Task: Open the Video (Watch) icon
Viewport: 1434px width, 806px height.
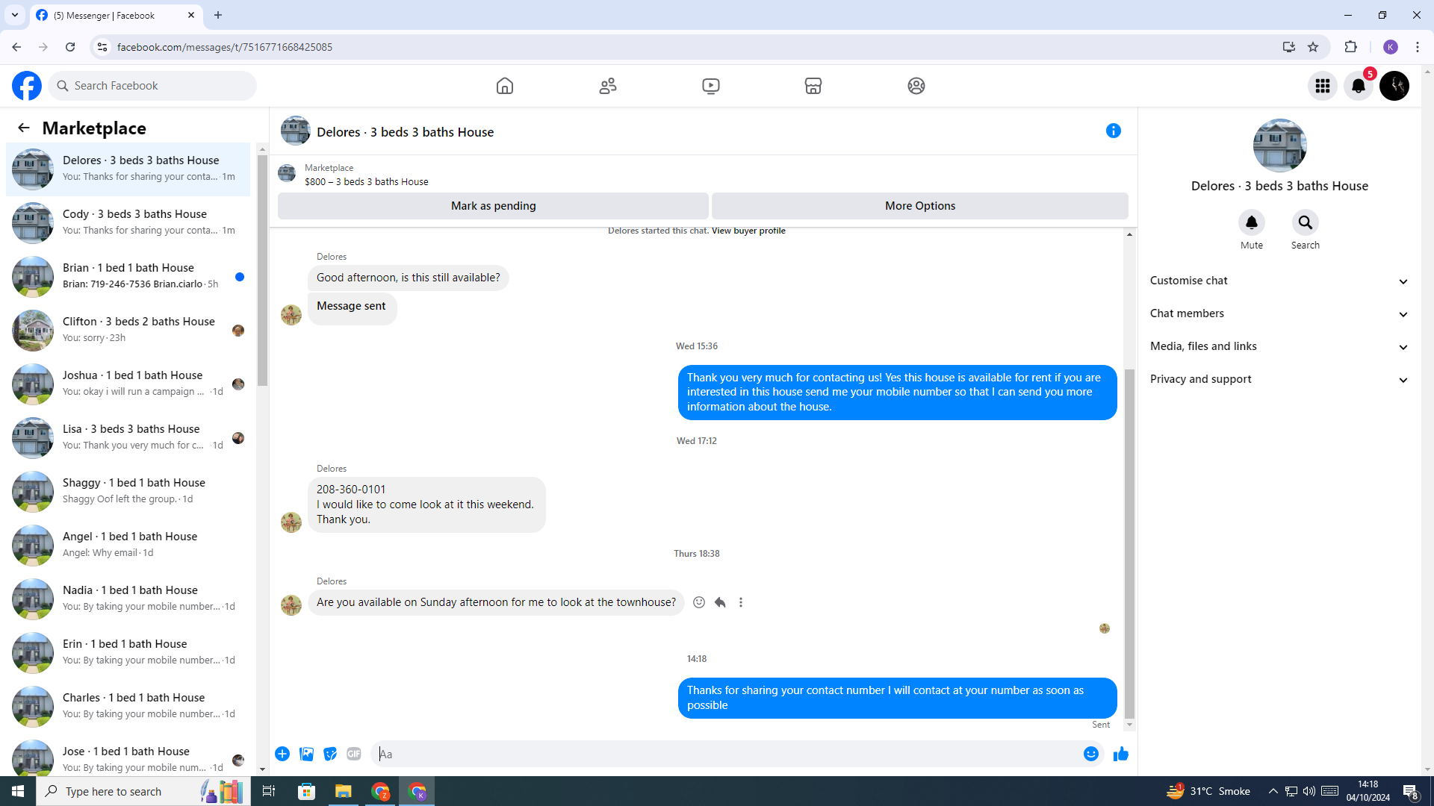Action: pyautogui.click(x=711, y=86)
